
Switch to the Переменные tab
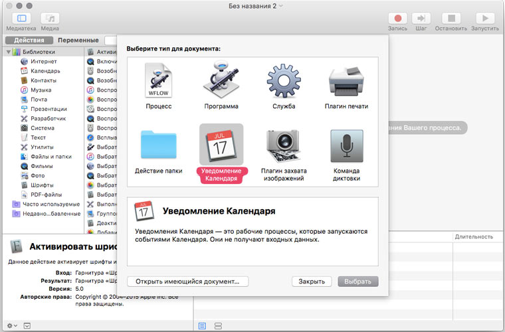click(x=78, y=41)
